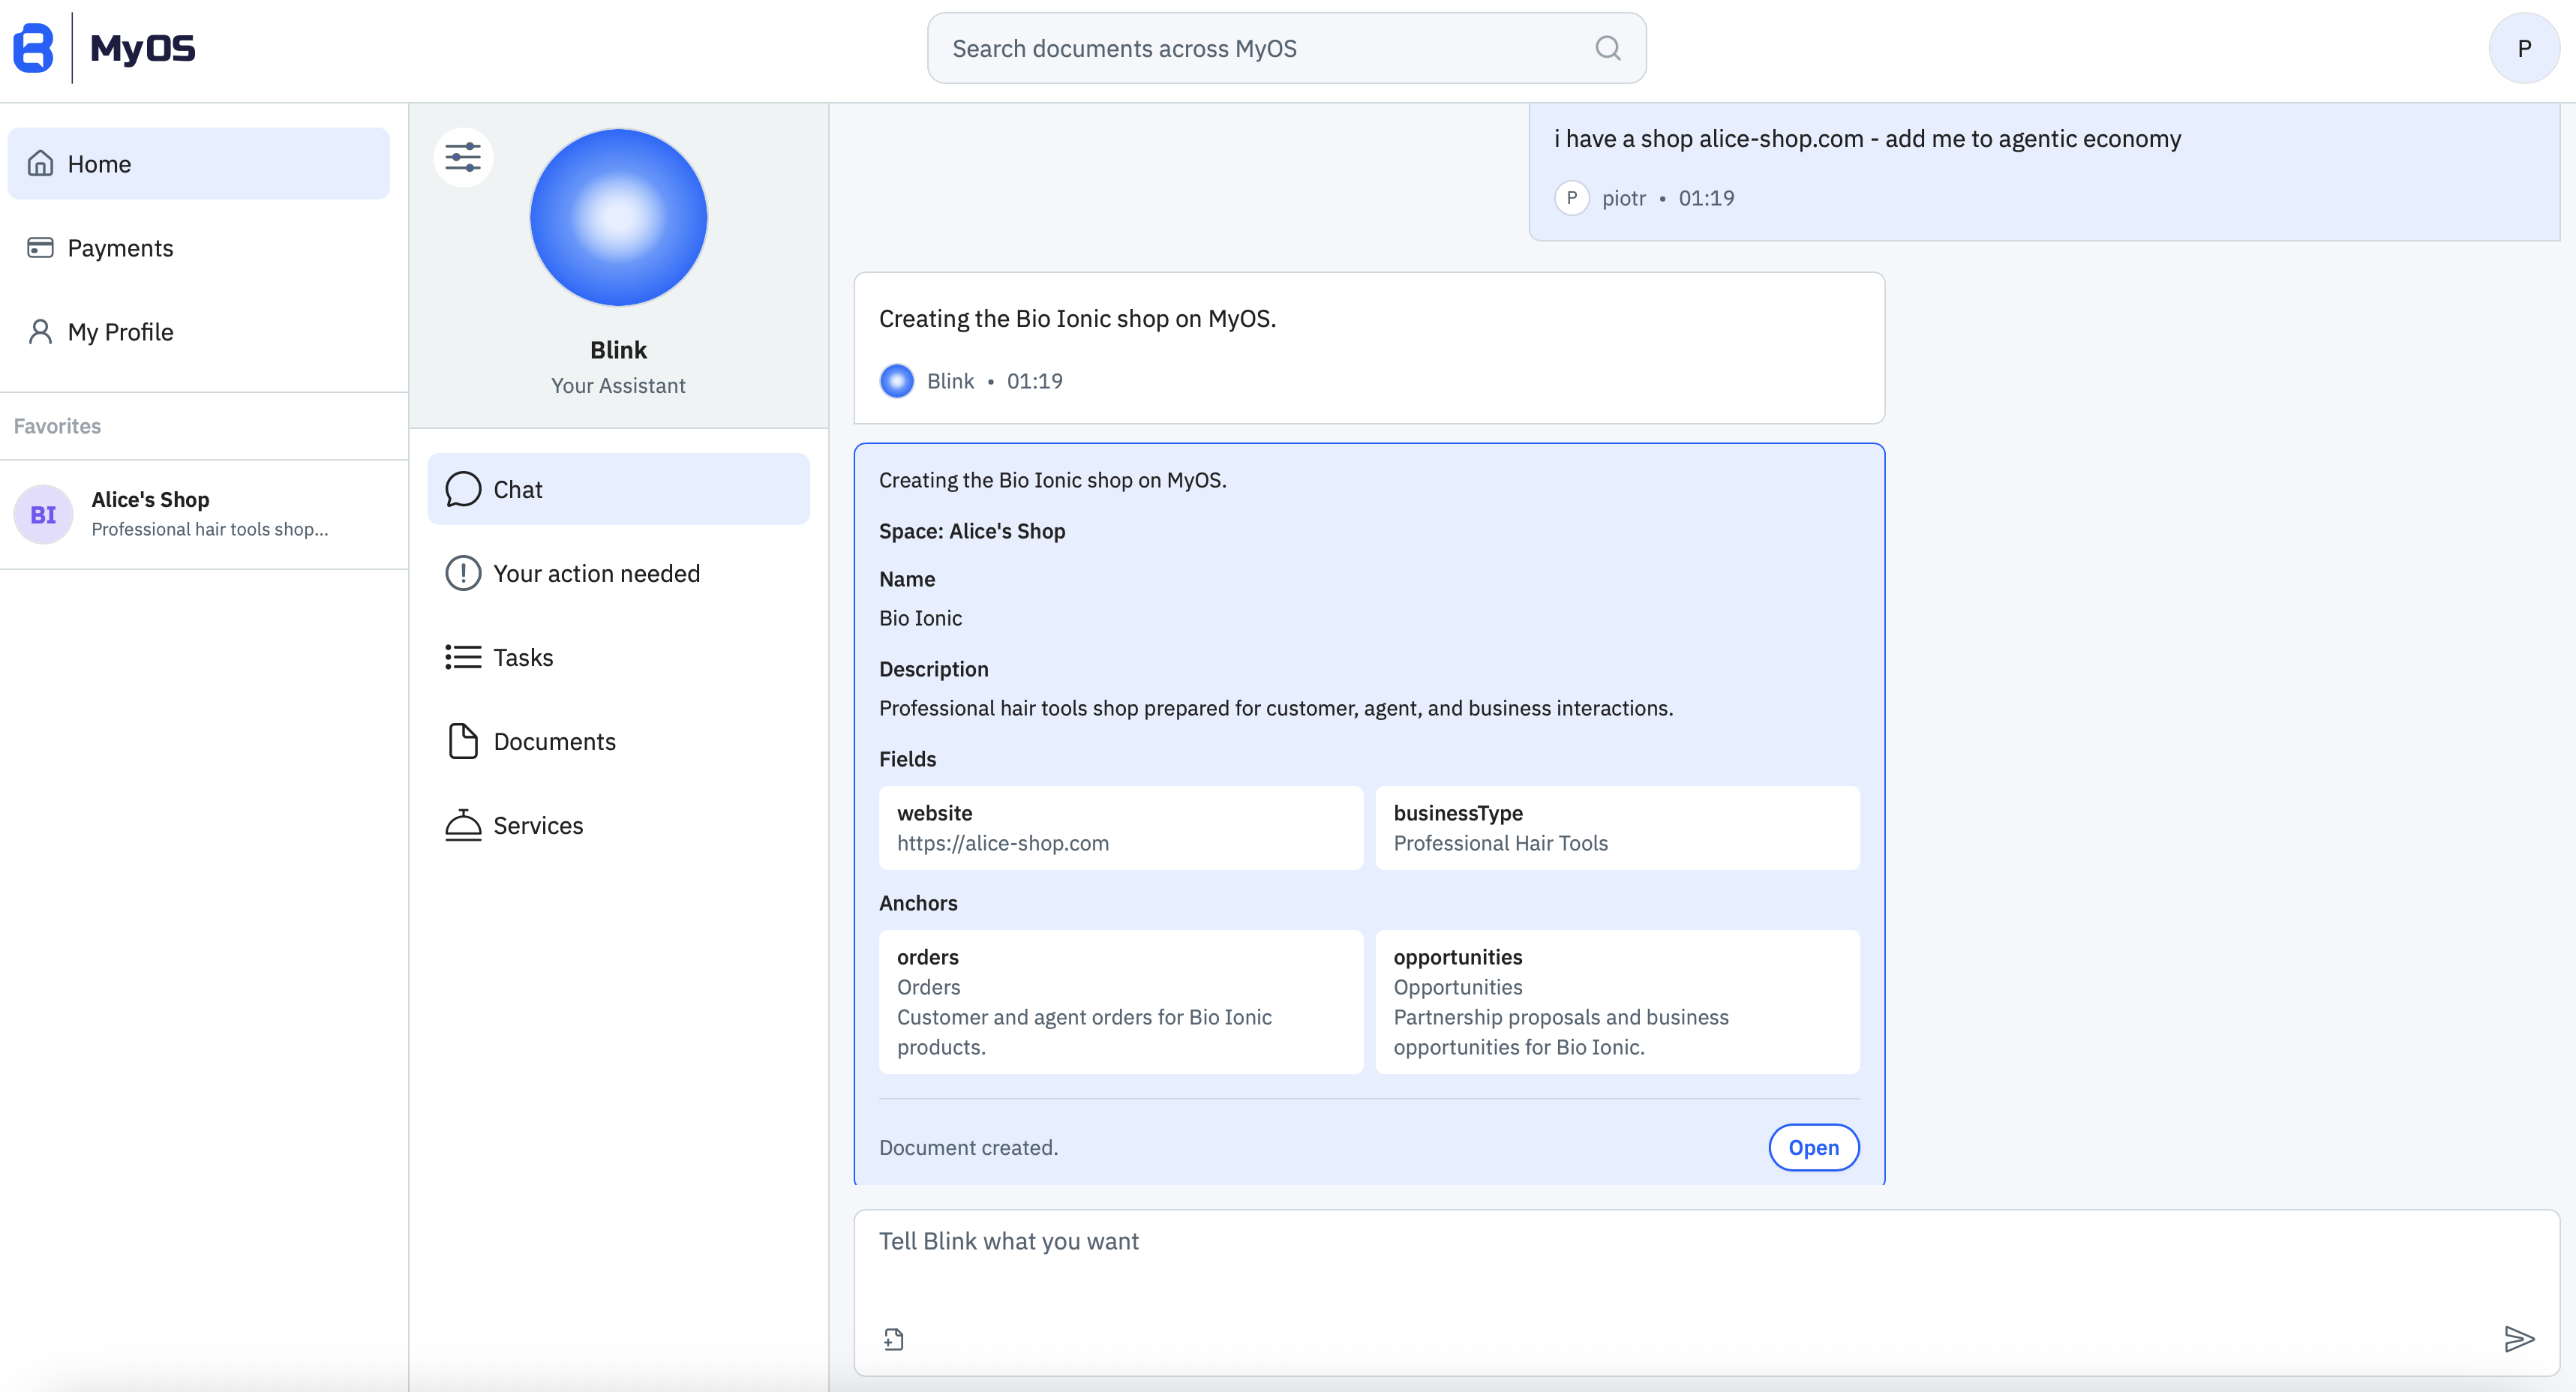Click the P user avatar top right
Image resolution: width=2576 pixels, height=1392 pixels.
point(2523,48)
